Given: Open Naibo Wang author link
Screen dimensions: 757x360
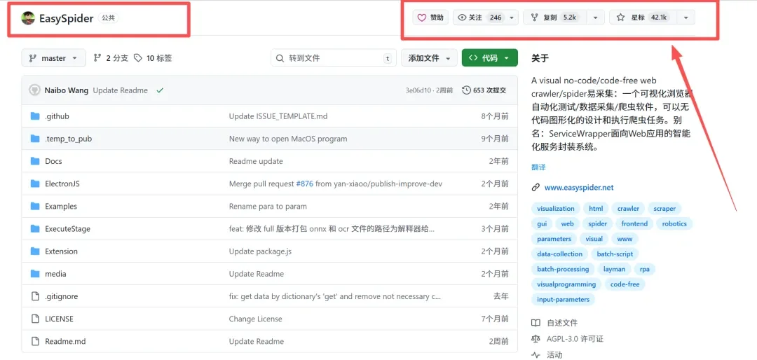Looking at the screenshot, I should click(66, 90).
